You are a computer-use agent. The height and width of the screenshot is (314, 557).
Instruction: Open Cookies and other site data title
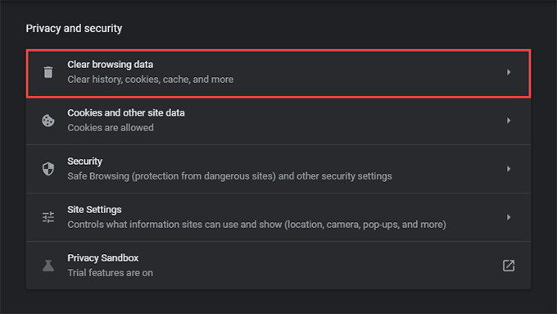(x=126, y=113)
